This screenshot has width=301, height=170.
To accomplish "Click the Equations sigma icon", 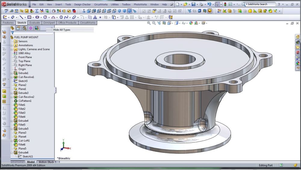I will [37, 11].
